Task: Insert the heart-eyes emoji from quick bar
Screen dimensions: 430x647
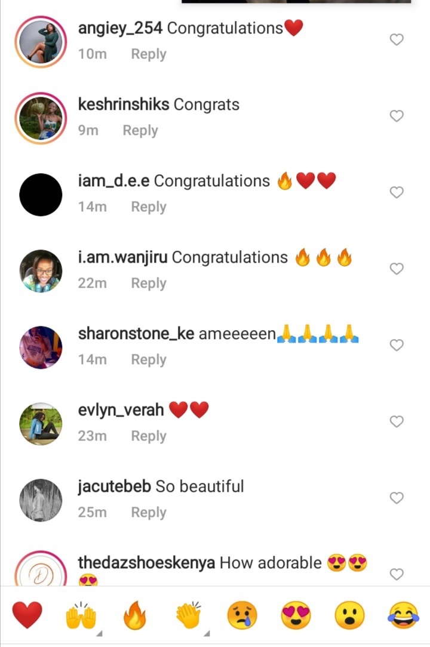Action: tap(296, 615)
